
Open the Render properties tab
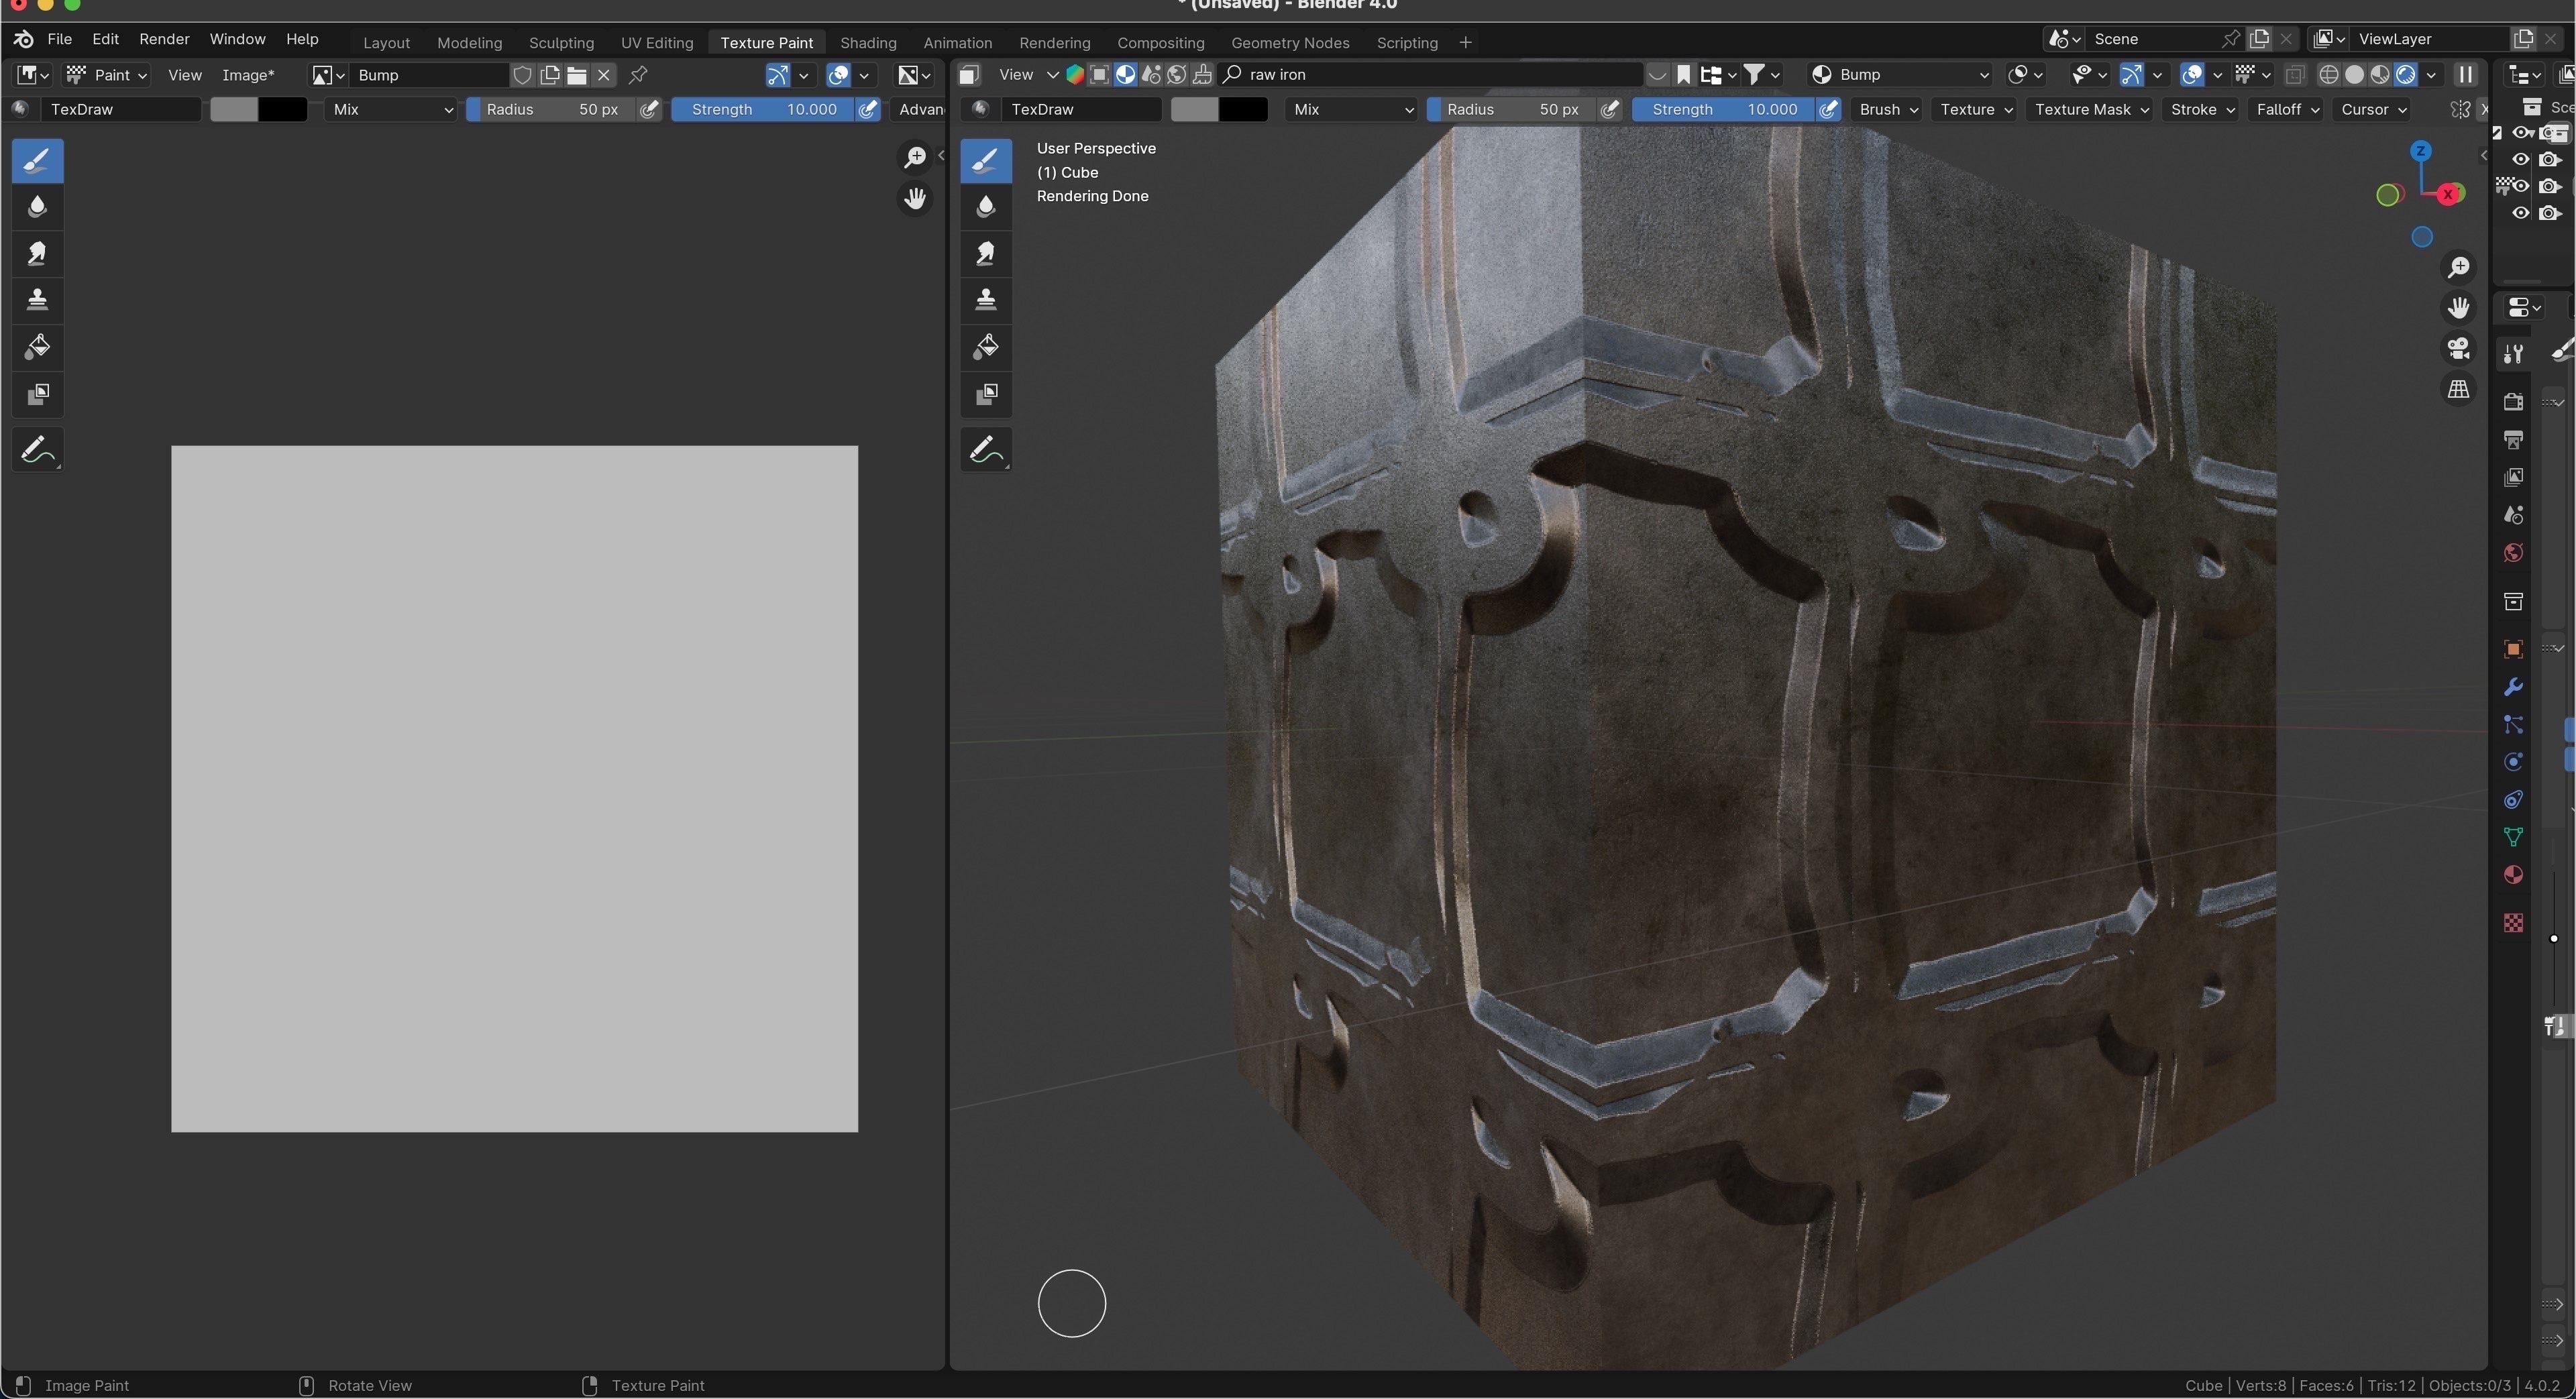click(2513, 402)
